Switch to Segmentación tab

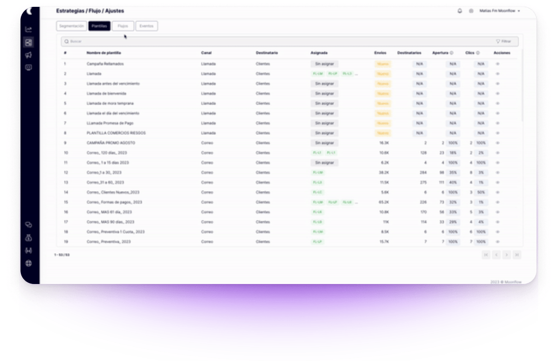point(71,26)
